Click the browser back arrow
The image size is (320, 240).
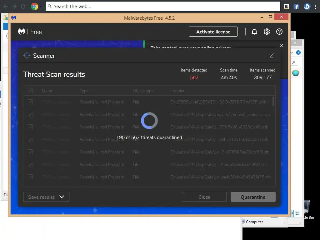(6, 7)
